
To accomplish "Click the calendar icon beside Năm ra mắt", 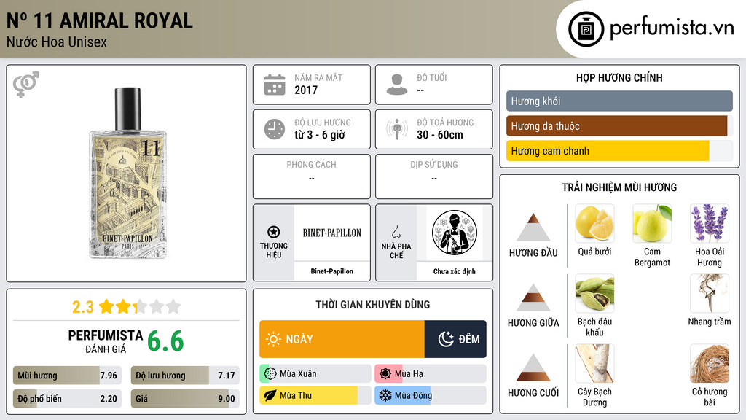I will pyautogui.click(x=275, y=85).
